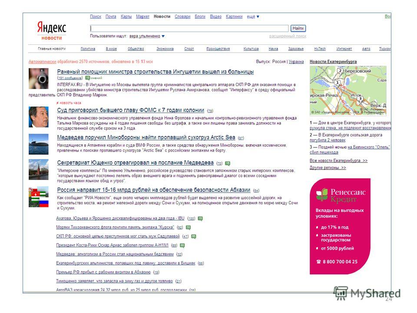Switch to Словари service
Image resolution: width=417 pixels, height=313 pixels.
pyautogui.click(x=182, y=17)
